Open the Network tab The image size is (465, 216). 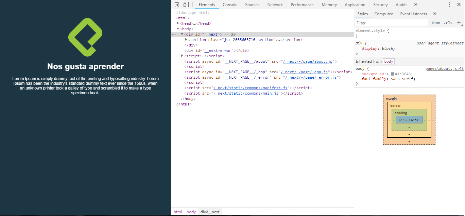pos(275,5)
